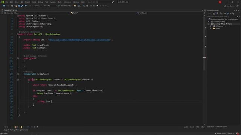Open the GetDatas member navigation dropdown
This screenshot has width=241, height=135.
[170, 13]
